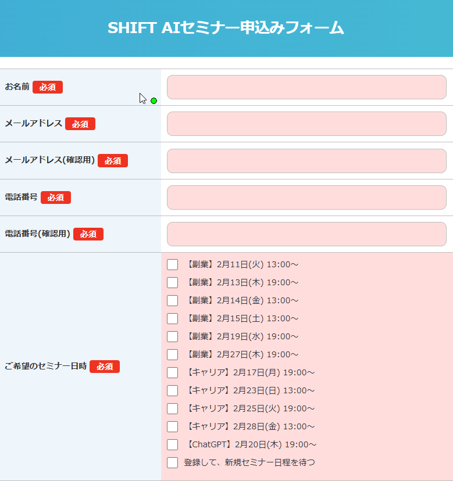
Task: Click the 電話番号(確認用) input field
Action: coord(306,234)
